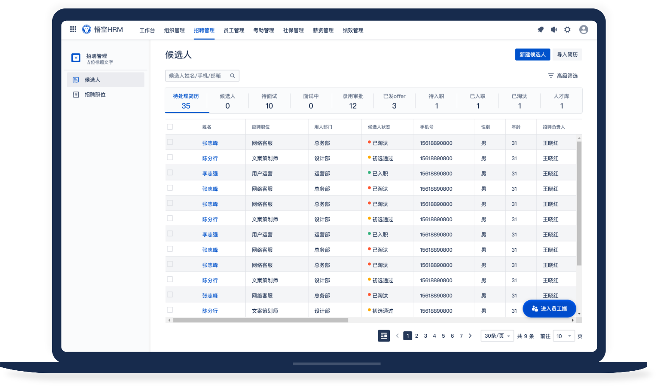Go to next page with right chevron
656x386 pixels.
470,336
